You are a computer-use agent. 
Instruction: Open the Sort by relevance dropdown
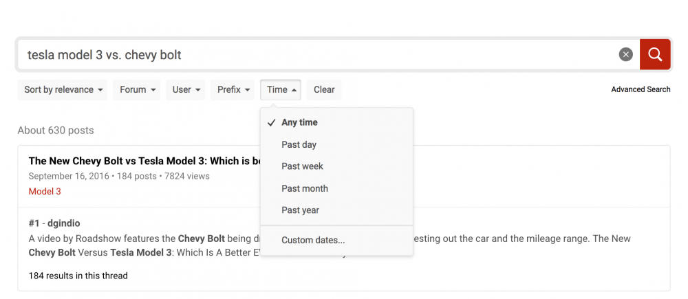click(63, 90)
